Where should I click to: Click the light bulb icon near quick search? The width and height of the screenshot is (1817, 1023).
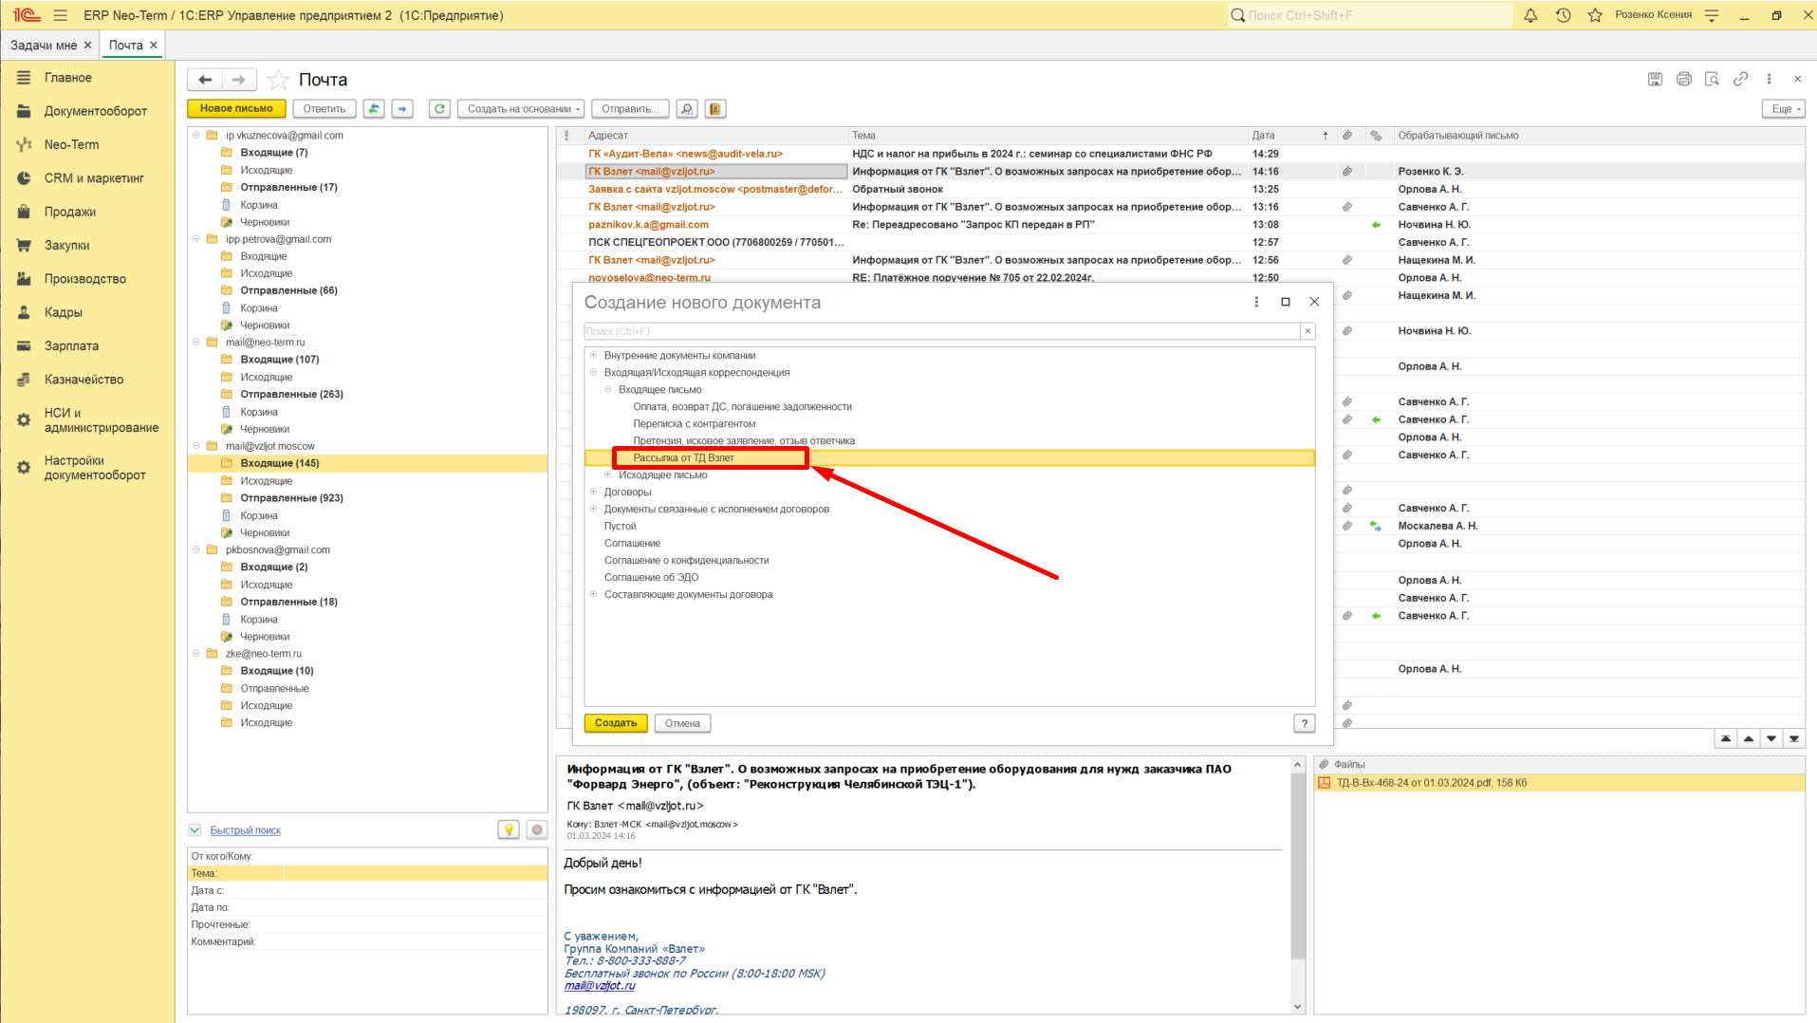[x=509, y=830]
